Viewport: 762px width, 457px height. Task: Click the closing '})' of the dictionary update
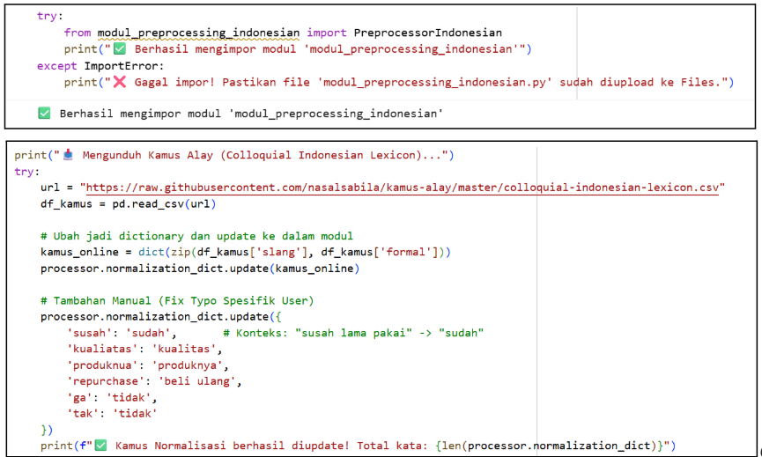click(x=47, y=430)
